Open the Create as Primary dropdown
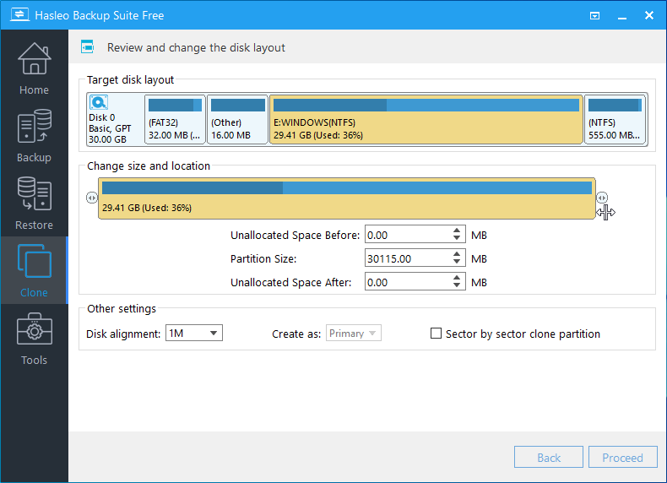The image size is (667, 483). click(x=355, y=334)
